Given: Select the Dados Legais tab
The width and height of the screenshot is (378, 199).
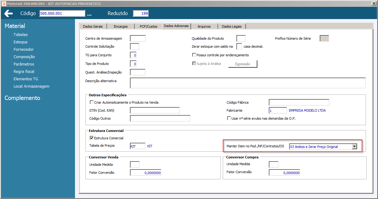Looking at the screenshot, I should (x=232, y=26).
